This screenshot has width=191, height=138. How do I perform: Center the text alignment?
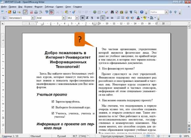pos(103,18)
